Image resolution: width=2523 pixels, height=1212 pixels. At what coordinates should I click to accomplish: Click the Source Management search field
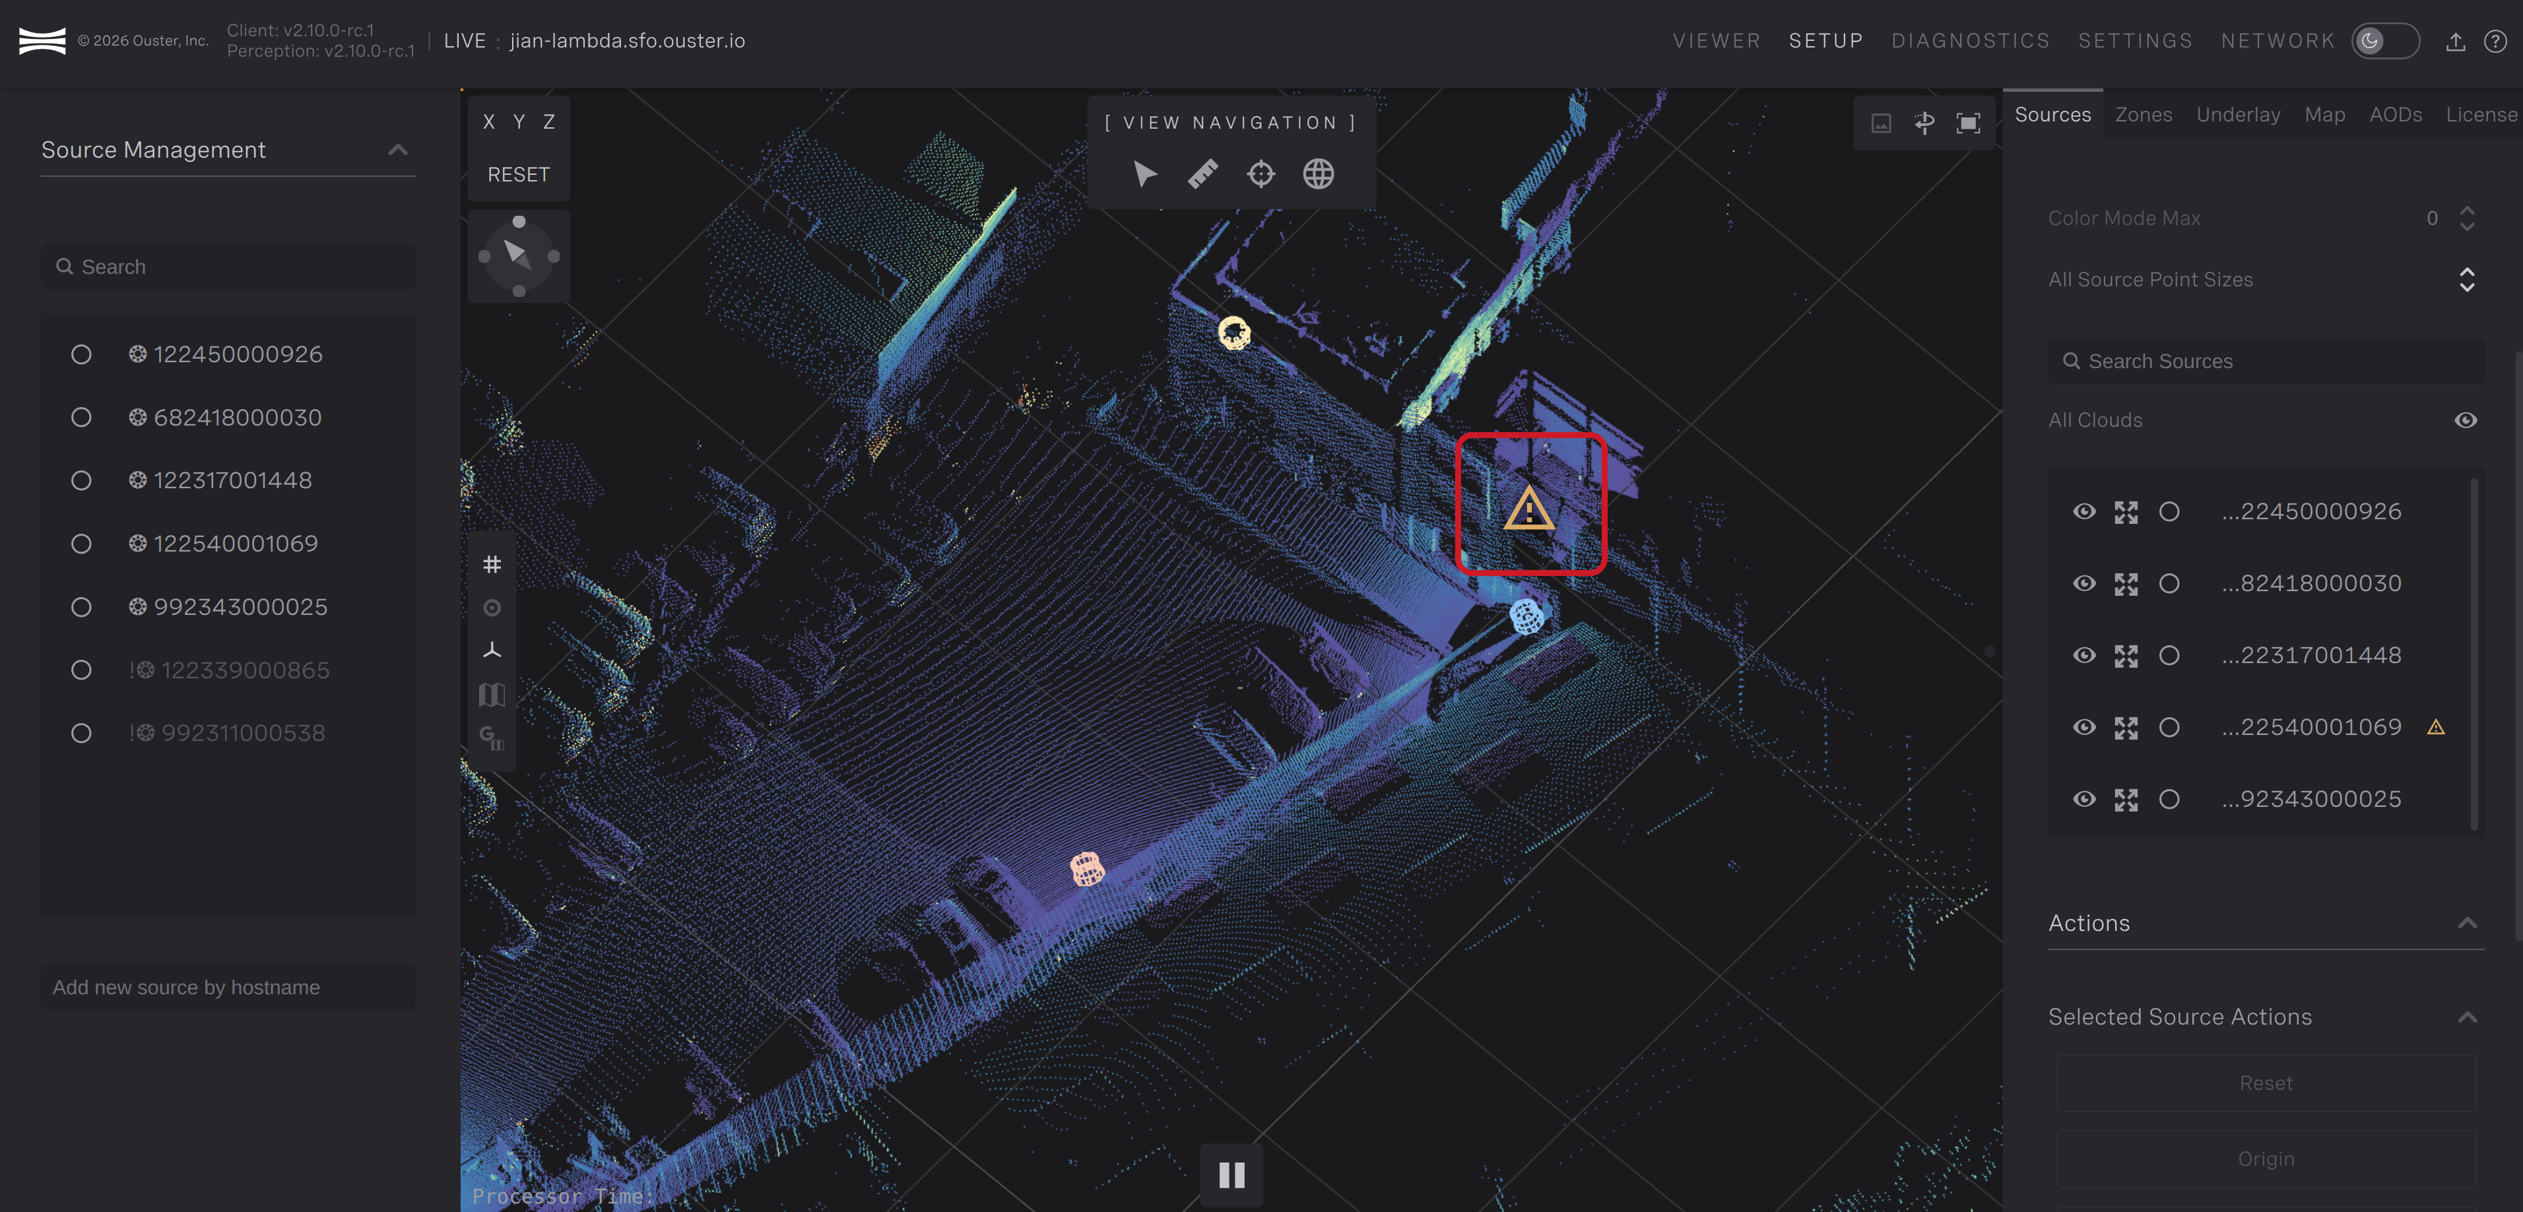click(x=228, y=267)
